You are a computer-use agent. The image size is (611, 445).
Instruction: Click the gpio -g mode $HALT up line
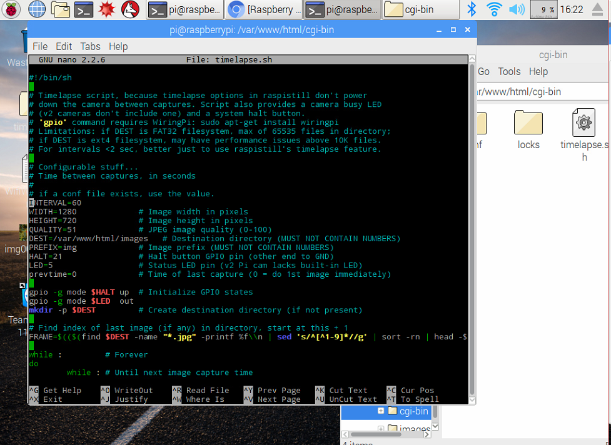point(79,292)
